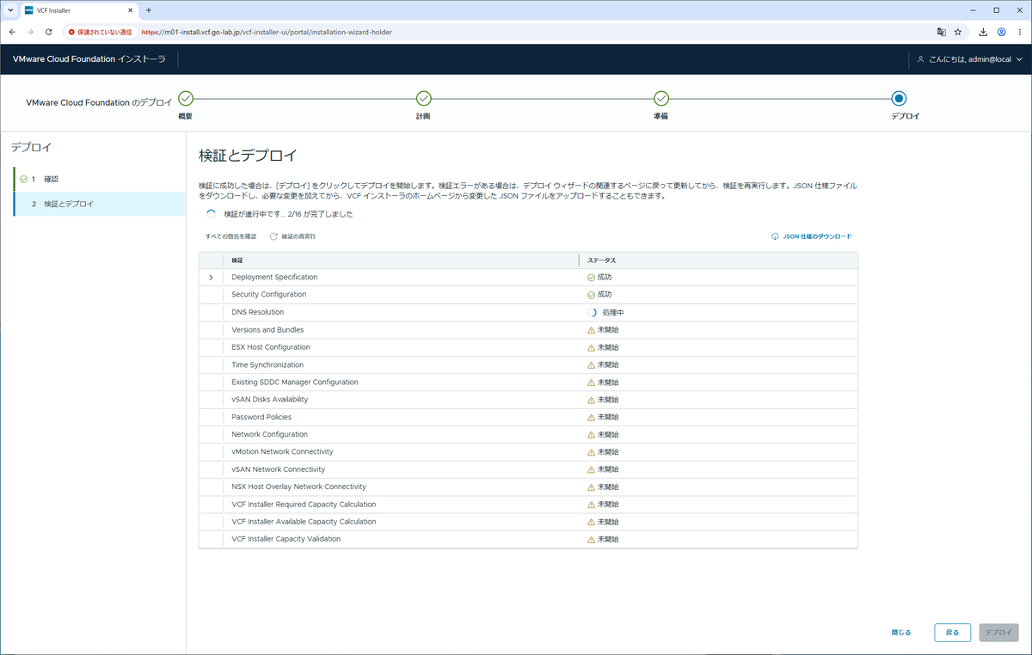This screenshot has height=655, width=1032.
Task: Click Password Policies warning icon
Action: (x=591, y=418)
